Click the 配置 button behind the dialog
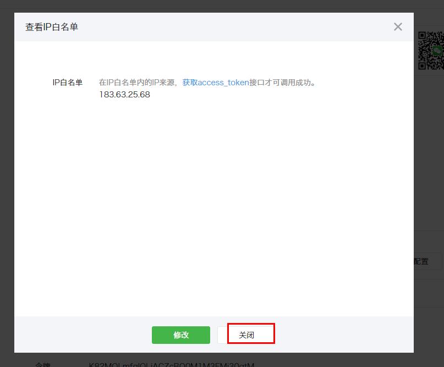Image resolution: width=444 pixels, height=367 pixels. pyautogui.click(x=421, y=261)
